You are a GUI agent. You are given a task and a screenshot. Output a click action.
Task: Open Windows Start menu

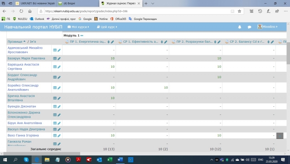tap(5, 159)
